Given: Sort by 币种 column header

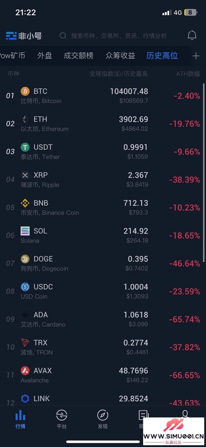Looking at the screenshot, I should point(13,74).
